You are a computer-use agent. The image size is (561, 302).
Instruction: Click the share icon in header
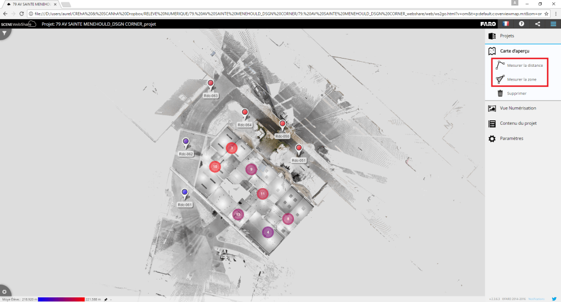pyautogui.click(x=537, y=24)
